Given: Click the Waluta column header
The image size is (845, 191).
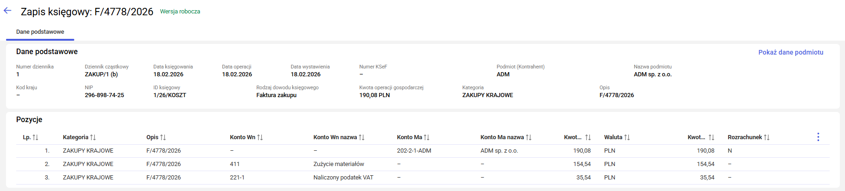Looking at the screenshot, I should [x=613, y=137].
